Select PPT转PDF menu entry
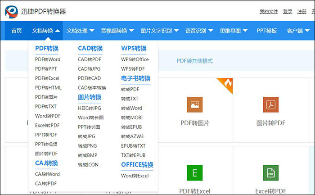 tap(46, 135)
